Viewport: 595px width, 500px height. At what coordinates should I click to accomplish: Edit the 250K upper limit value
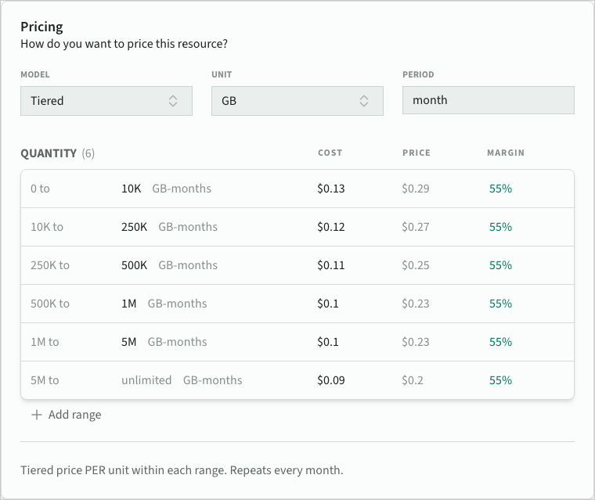click(134, 227)
